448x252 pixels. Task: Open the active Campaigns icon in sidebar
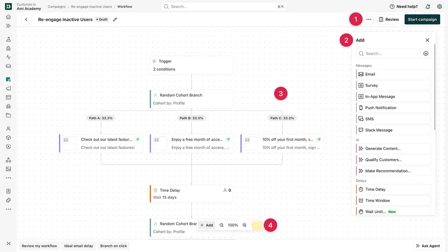click(x=8, y=80)
